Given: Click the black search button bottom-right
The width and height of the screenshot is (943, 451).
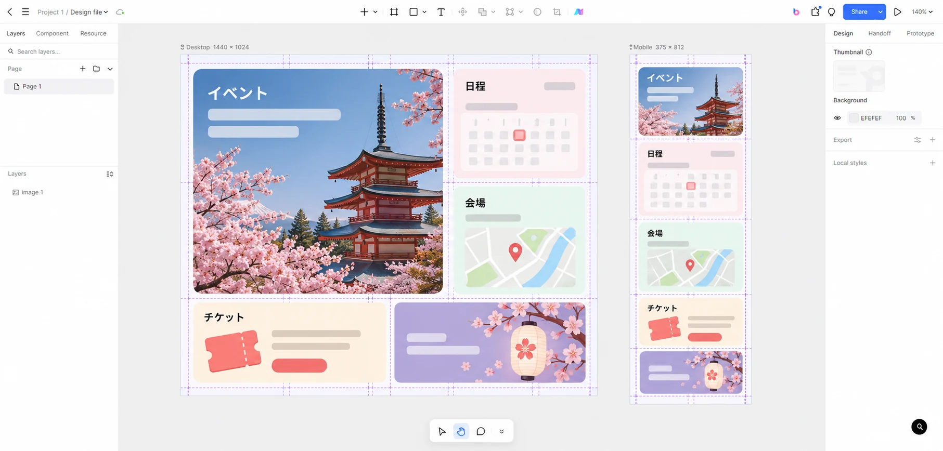Looking at the screenshot, I should pos(919,427).
